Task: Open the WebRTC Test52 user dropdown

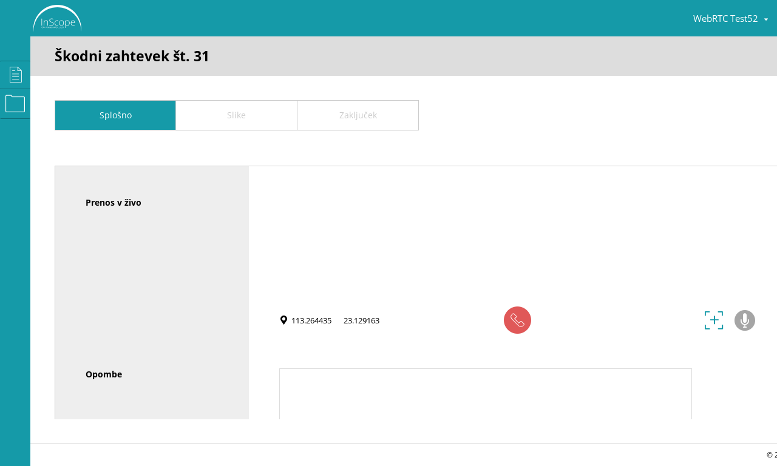Action: click(x=731, y=18)
